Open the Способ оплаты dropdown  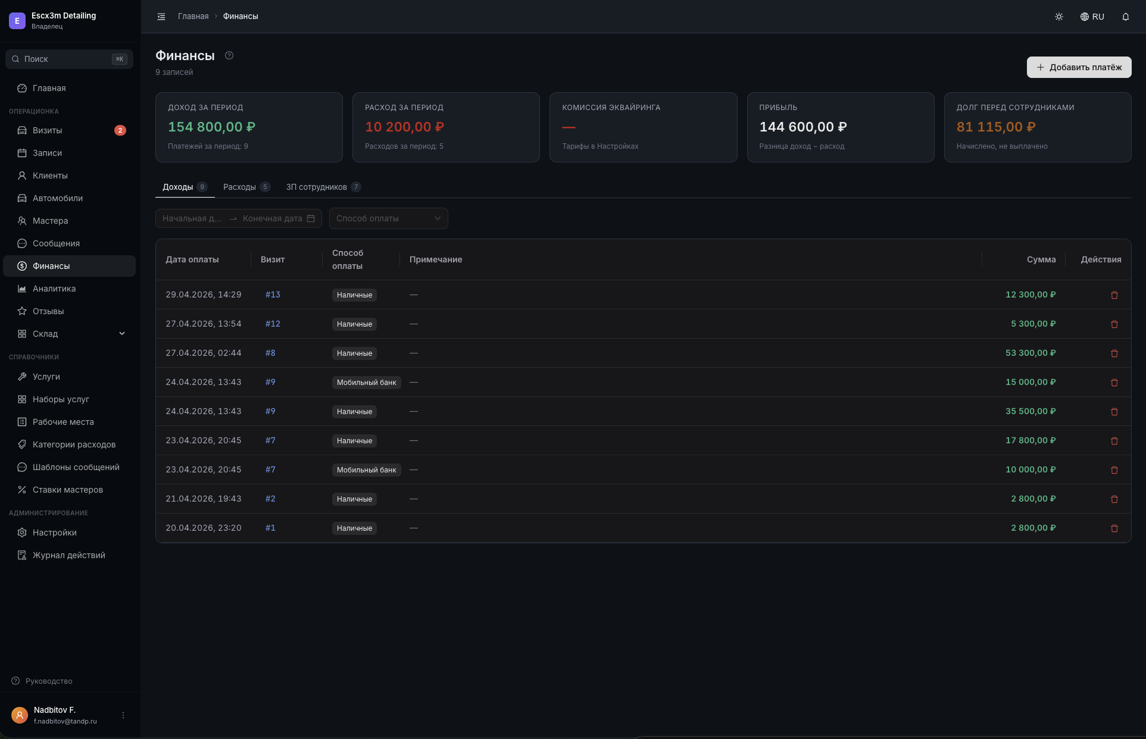coord(389,218)
